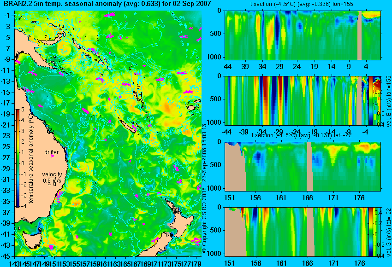Click top t section lon=155 title

click(302, 4)
